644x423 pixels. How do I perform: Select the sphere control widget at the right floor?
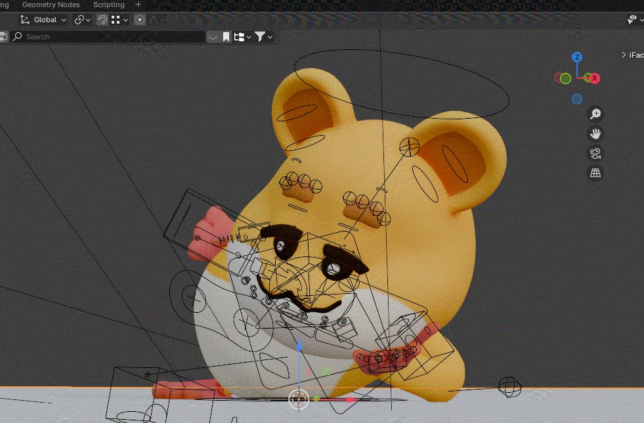pos(509,387)
